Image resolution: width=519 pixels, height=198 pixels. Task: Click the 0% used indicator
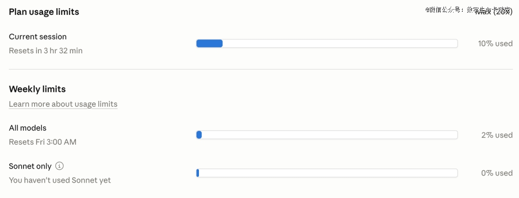pos(497,173)
